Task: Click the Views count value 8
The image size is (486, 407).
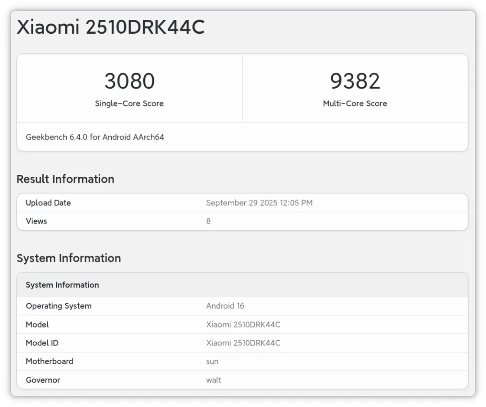Action: click(x=208, y=221)
